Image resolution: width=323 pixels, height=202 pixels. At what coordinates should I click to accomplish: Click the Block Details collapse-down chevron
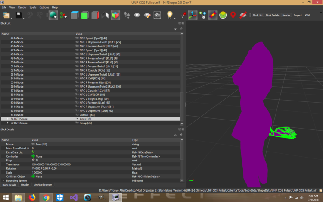click(x=175, y=135)
